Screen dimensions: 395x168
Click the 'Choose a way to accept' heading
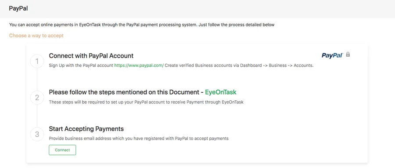pyautogui.click(x=36, y=36)
